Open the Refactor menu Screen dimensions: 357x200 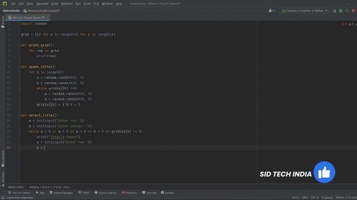(x=67, y=4)
